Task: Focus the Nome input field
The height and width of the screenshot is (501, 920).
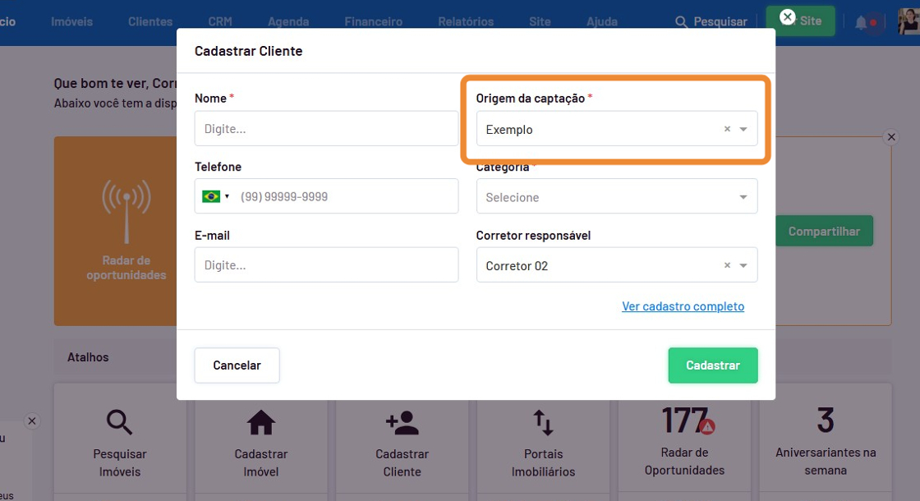Action: 326,129
